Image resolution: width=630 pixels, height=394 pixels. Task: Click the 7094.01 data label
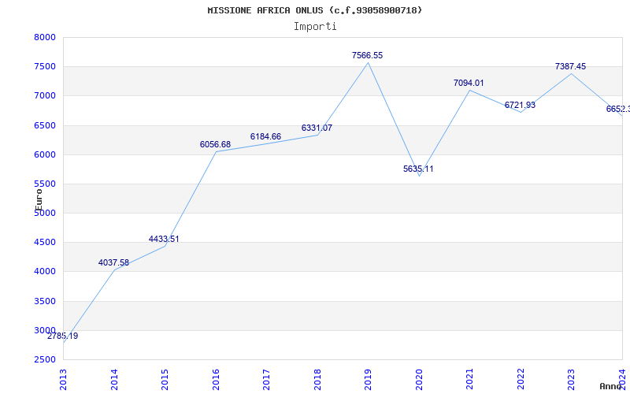click(x=469, y=83)
